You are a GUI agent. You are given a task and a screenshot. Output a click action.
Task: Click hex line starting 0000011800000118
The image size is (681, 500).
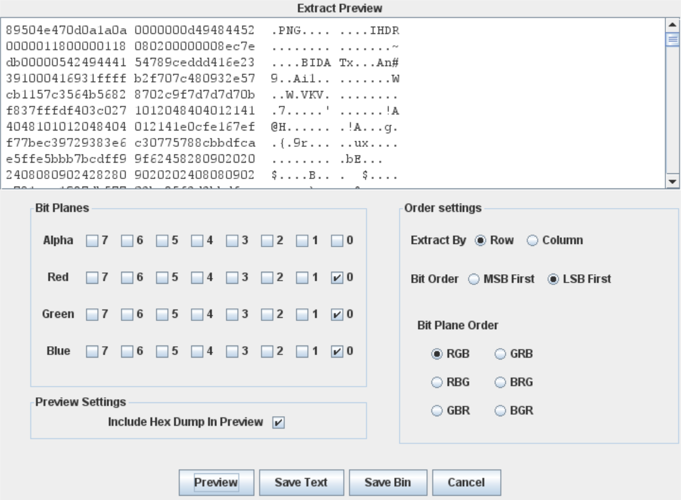coord(131,47)
